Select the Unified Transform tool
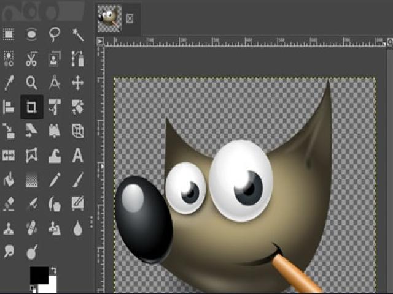This screenshot has height=294, width=393. 55,107
